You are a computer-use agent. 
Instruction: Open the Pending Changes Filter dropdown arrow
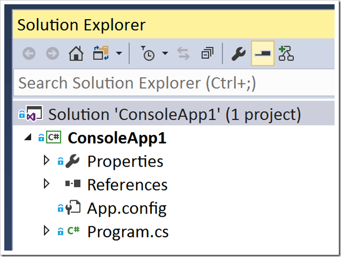pyautogui.click(x=165, y=53)
